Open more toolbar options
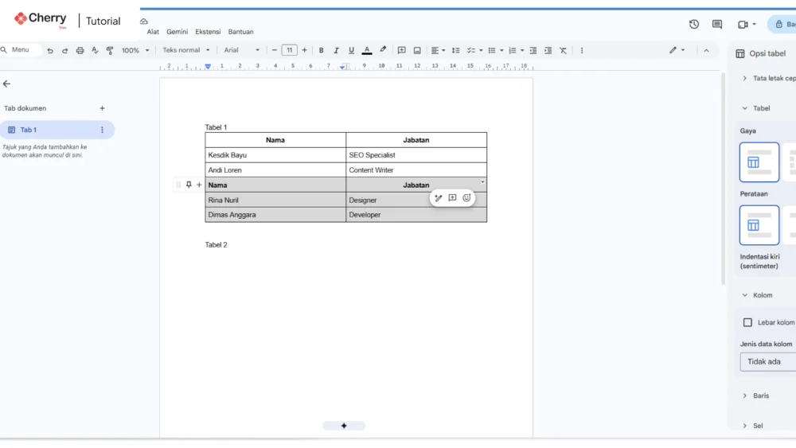This screenshot has height=448, width=796. [x=582, y=50]
